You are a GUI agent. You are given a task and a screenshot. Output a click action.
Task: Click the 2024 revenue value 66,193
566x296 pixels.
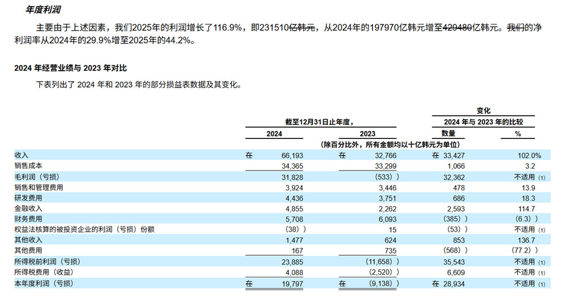(292, 155)
